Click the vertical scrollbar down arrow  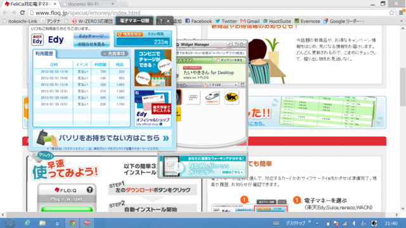pyautogui.click(x=403, y=208)
